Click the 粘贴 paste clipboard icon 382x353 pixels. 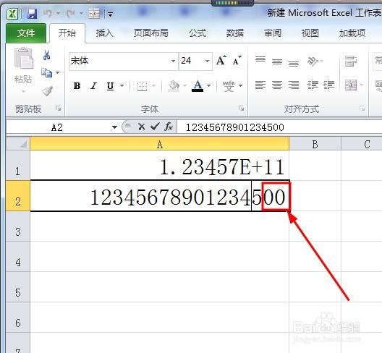pyautogui.click(x=24, y=59)
